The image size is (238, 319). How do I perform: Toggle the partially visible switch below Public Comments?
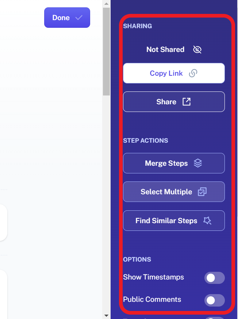coord(214,318)
